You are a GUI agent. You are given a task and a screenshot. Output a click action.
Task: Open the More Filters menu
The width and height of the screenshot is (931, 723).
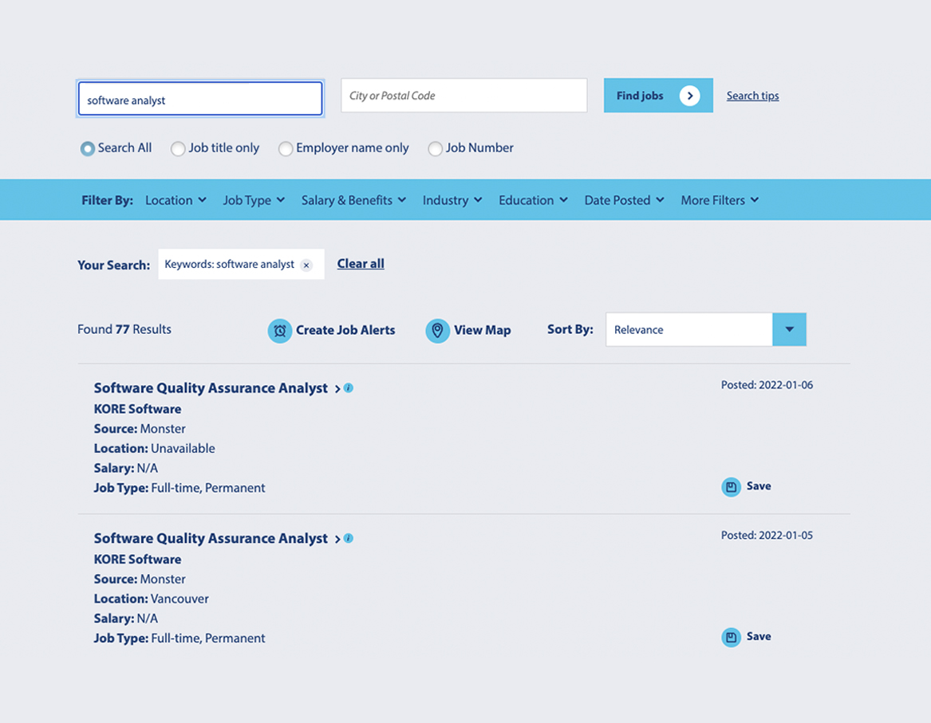tap(719, 200)
